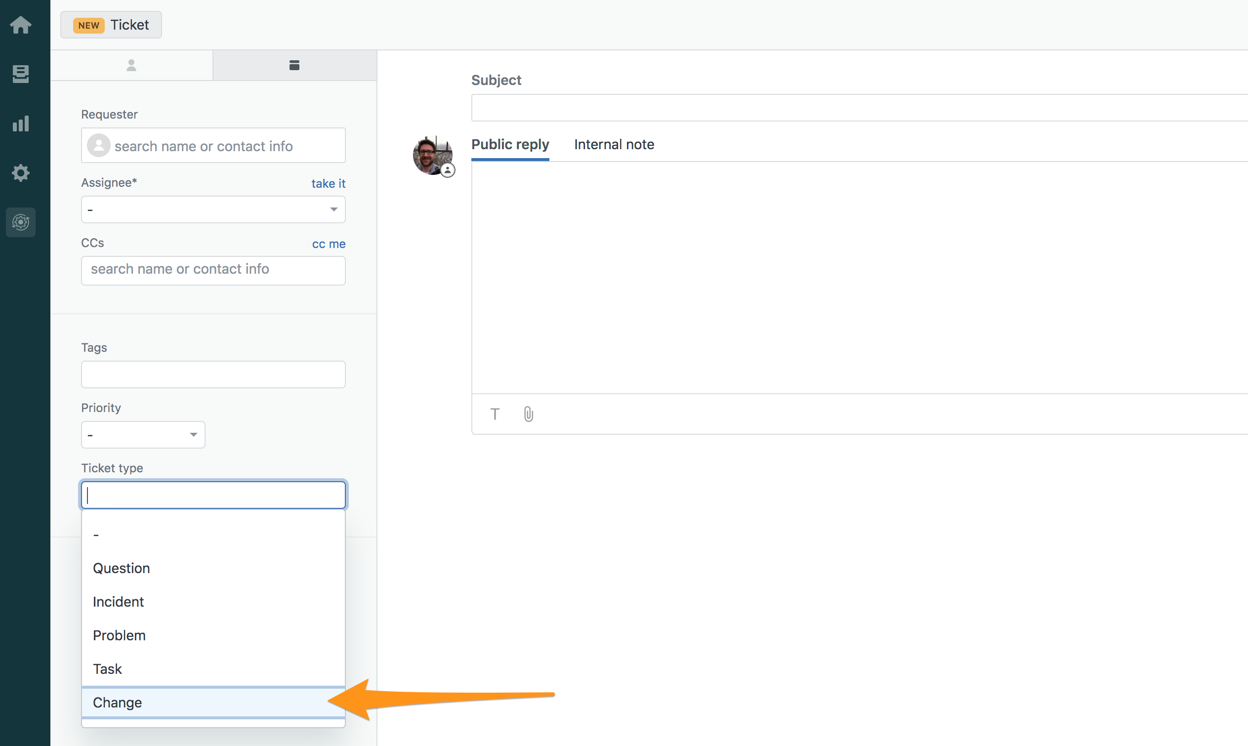
Task: Click the agent profile avatar
Action: (x=433, y=156)
